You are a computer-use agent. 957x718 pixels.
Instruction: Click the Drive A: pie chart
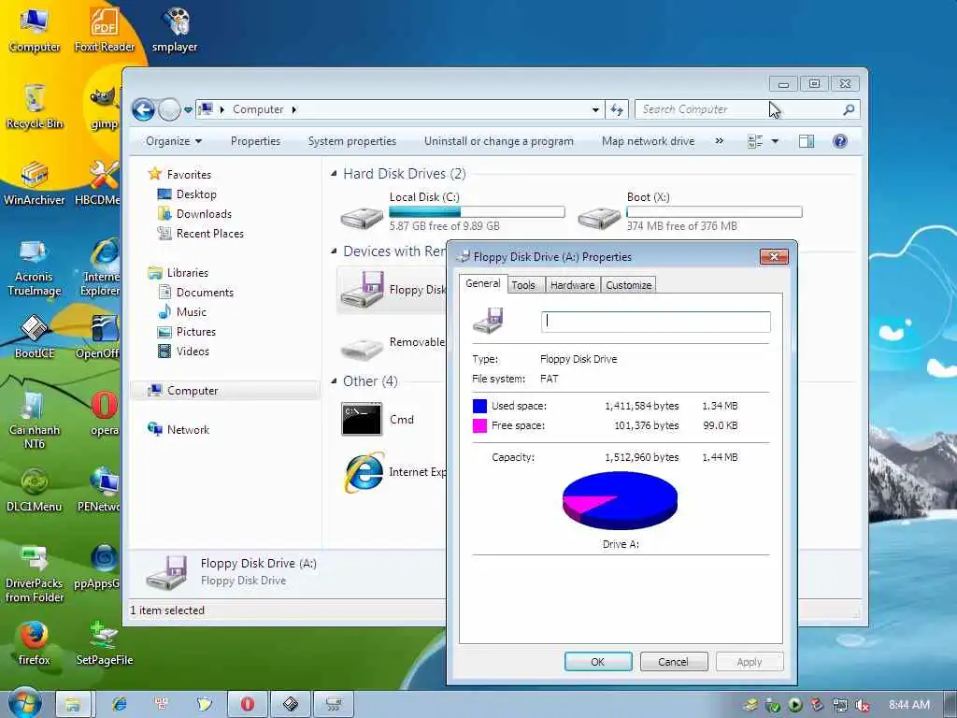click(x=620, y=501)
